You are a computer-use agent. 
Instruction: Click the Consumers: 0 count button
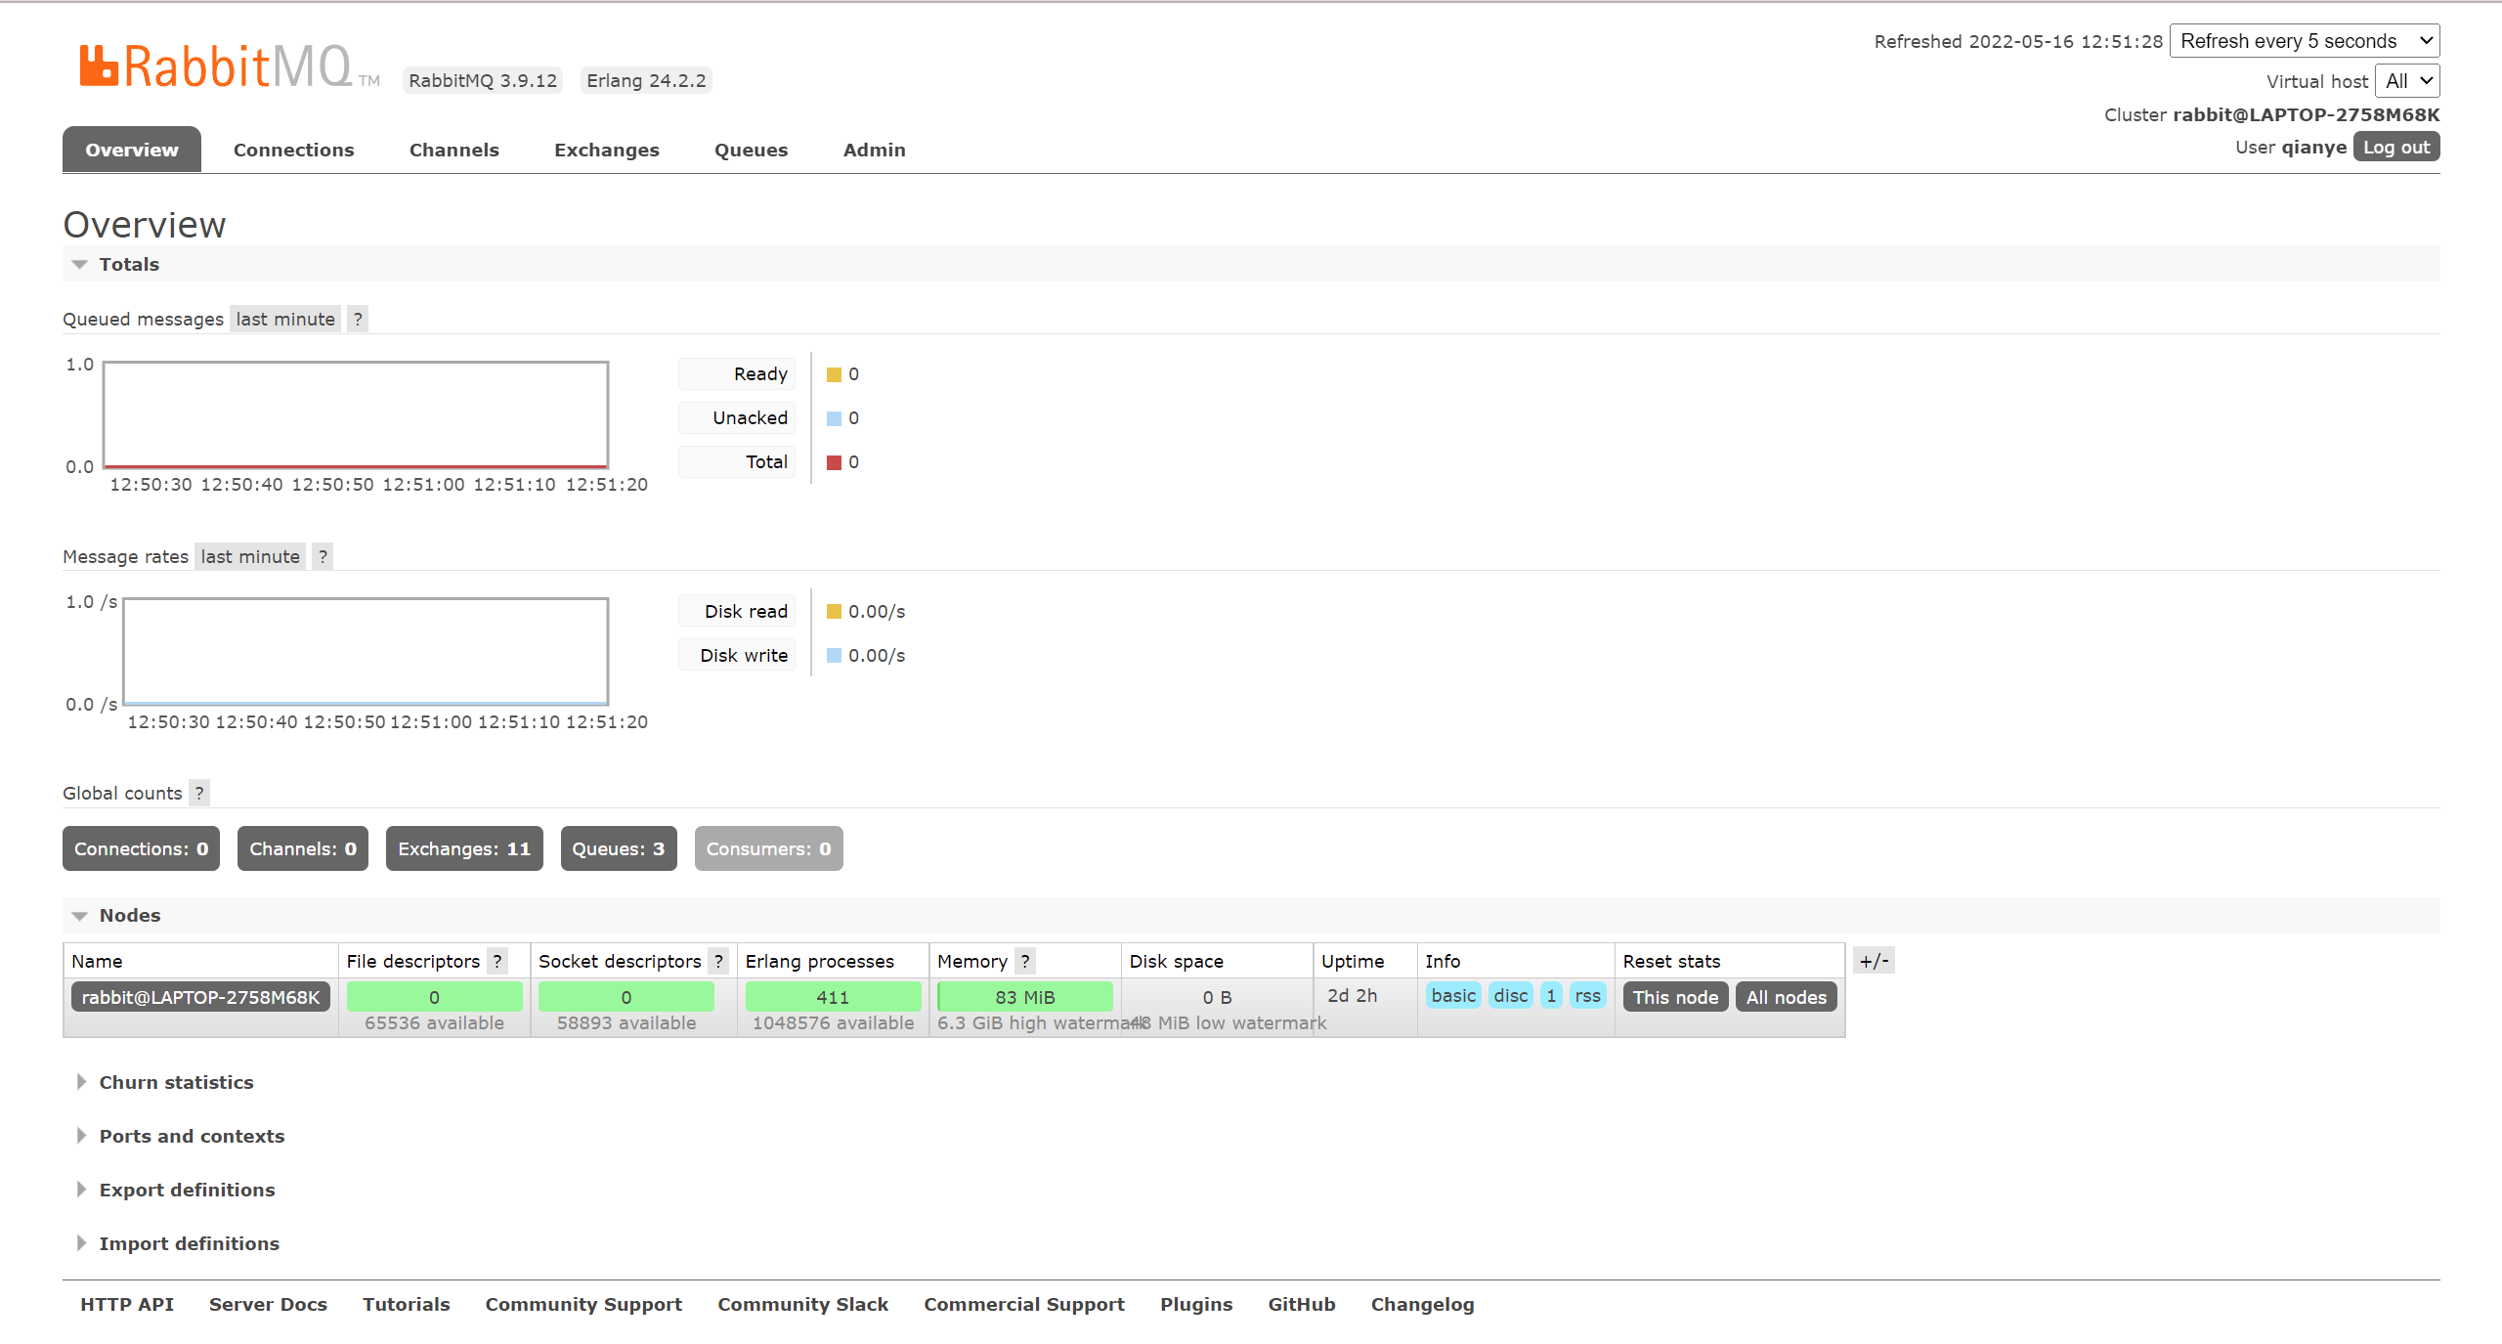pyautogui.click(x=769, y=848)
